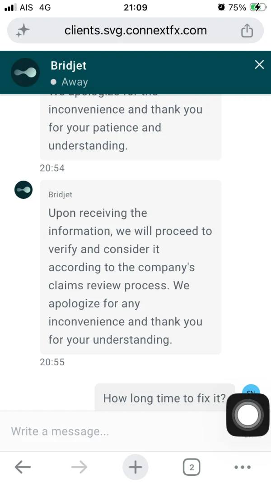Tap the 'How long time to fix it?' message
This screenshot has height=483, width=271.
[165, 398]
